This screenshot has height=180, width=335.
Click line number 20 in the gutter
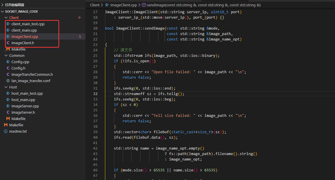coord(95,28)
